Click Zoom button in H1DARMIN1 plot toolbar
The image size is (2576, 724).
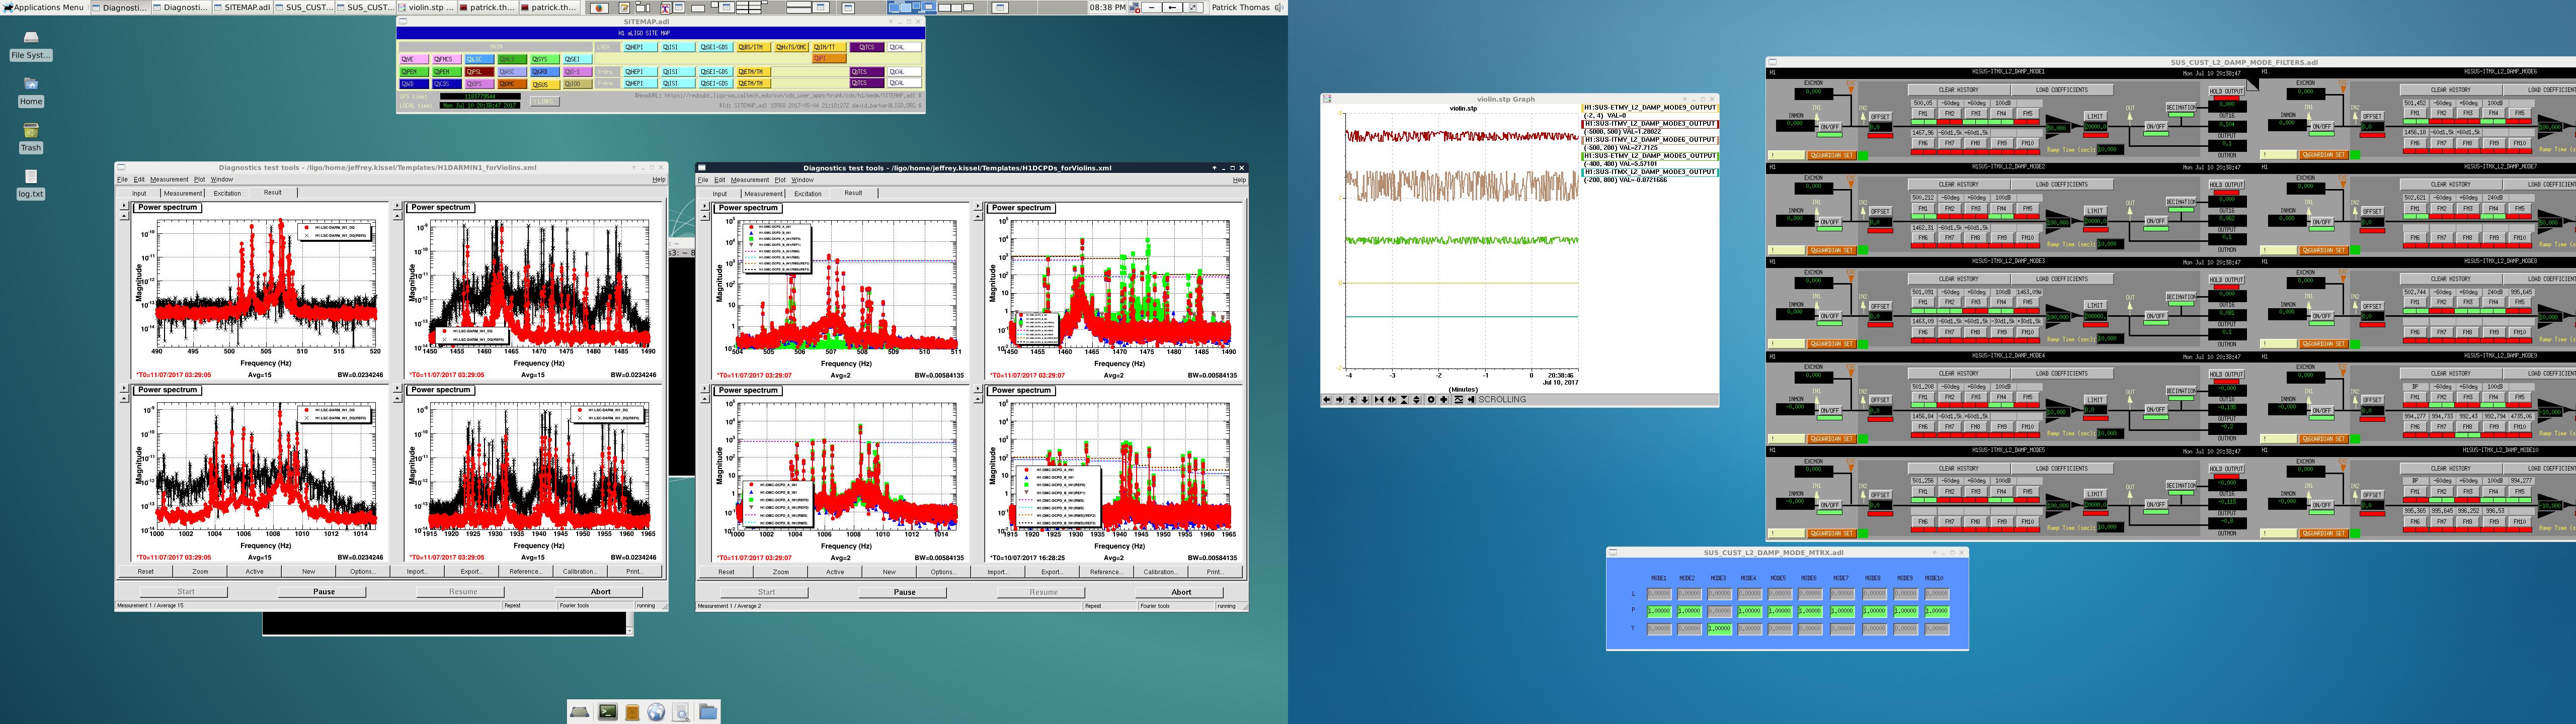pyautogui.click(x=200, y=572)
